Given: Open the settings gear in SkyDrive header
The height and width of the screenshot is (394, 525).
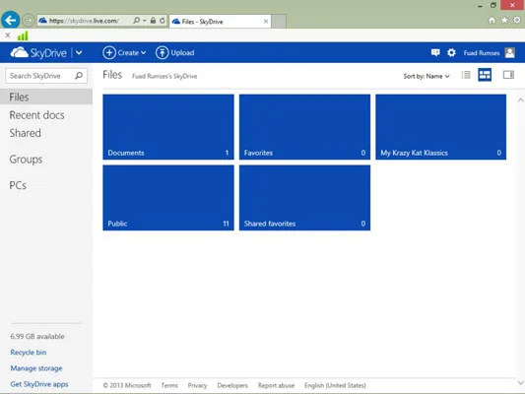Looking at the screenshot, I should (451, 52).
